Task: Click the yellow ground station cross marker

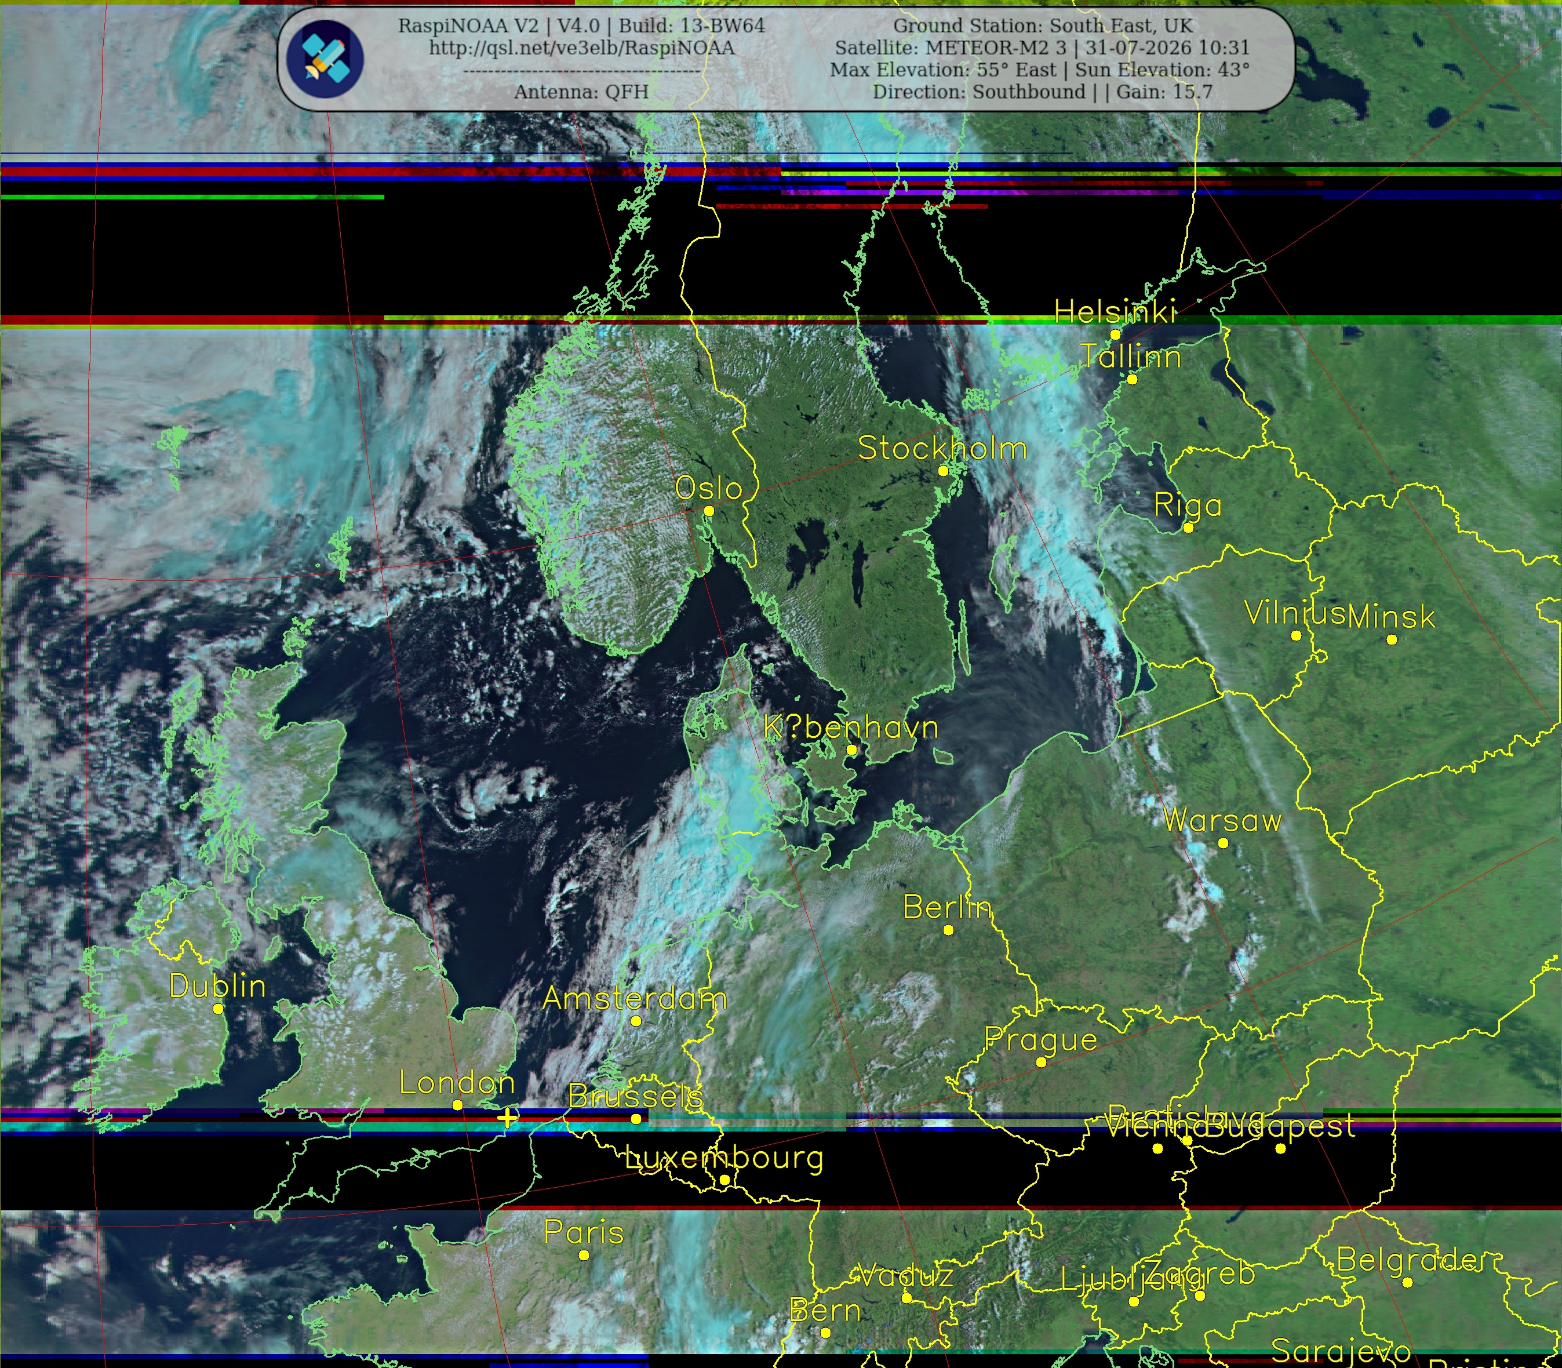Action: coord(507,1118)
